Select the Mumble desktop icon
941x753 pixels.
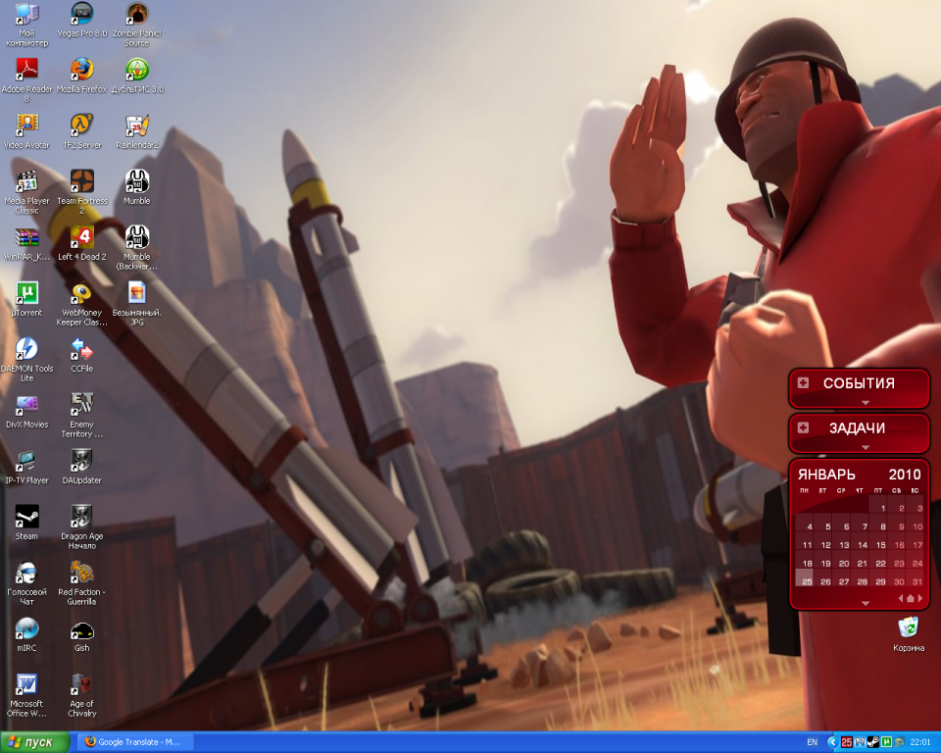137,187
